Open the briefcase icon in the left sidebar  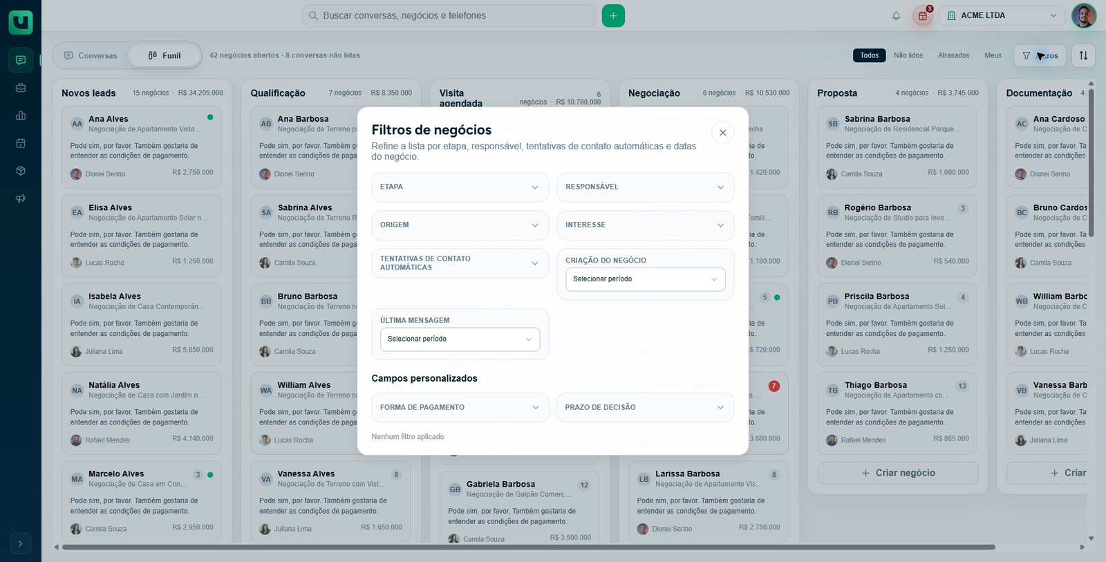click(21, 88)
